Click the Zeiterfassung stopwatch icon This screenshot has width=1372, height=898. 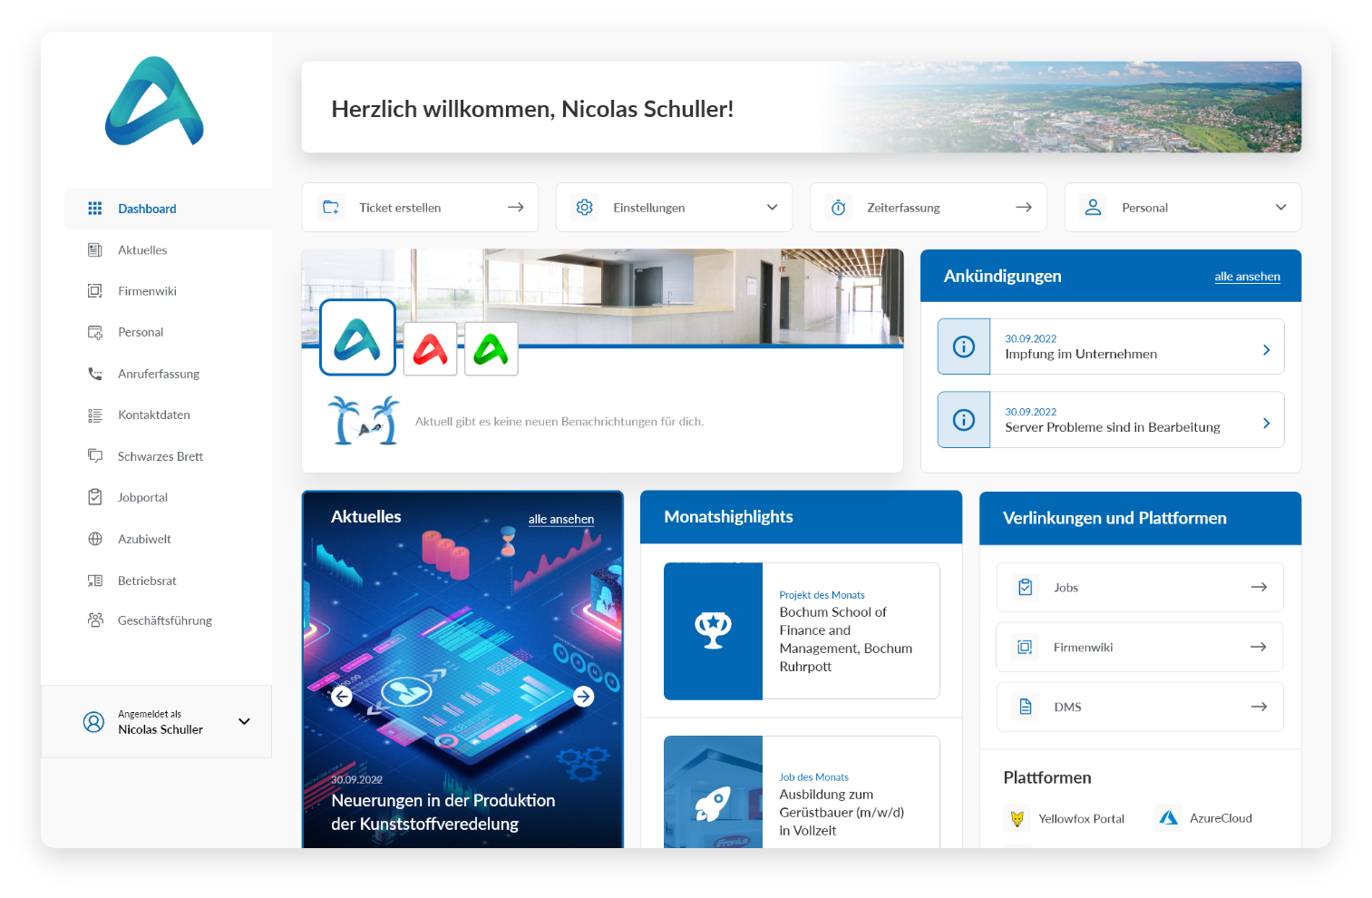click(839, 208)
